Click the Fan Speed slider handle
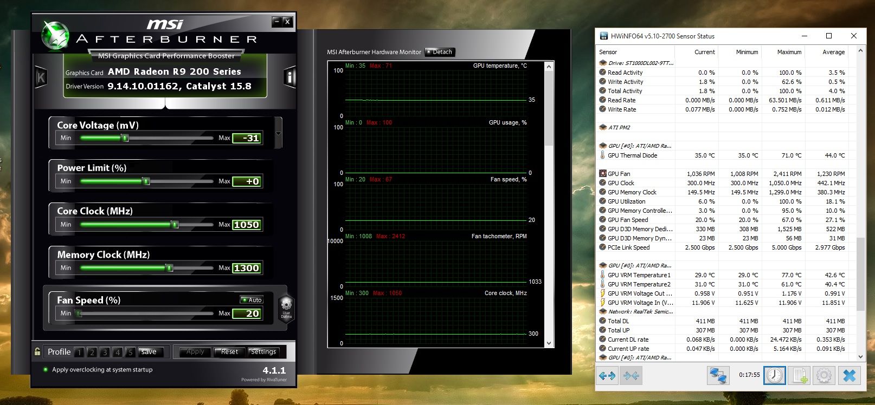Screen dimensions: 875x405 click(79, 313)
